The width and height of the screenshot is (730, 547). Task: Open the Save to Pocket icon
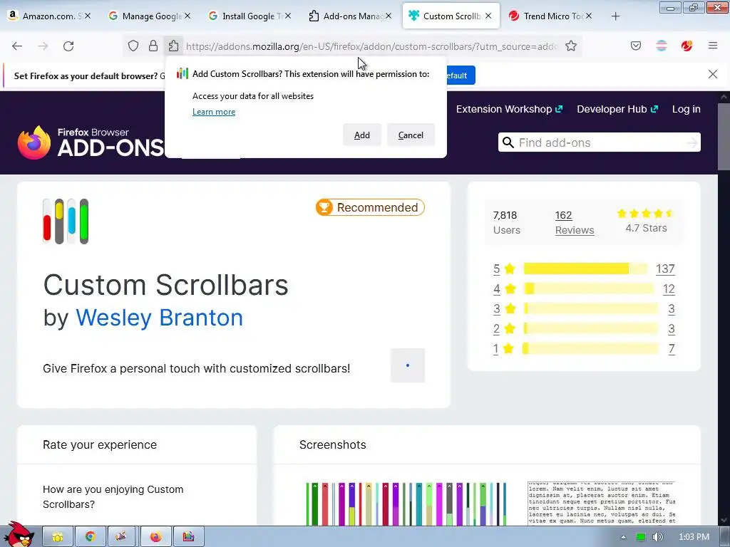pos(635,46)
